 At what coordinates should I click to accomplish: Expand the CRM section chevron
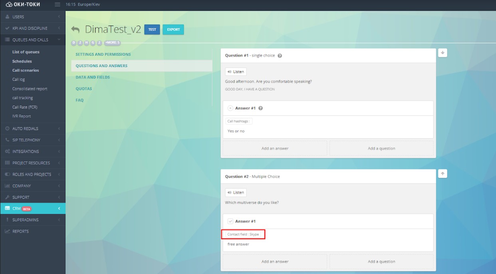pyautogui.click(x=59, y=208)
